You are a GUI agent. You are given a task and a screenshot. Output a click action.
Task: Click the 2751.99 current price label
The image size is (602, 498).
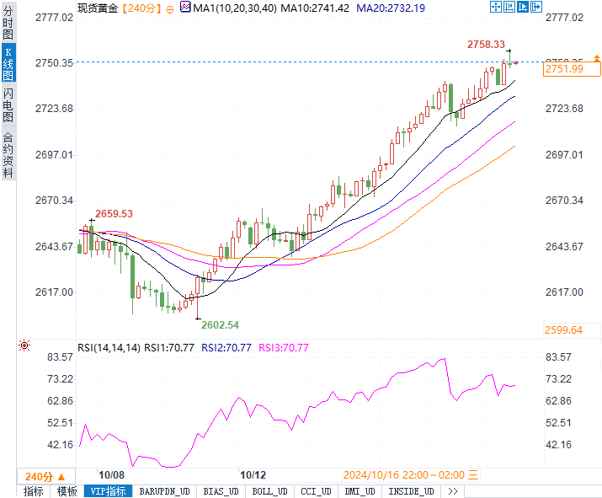[563, 69]
